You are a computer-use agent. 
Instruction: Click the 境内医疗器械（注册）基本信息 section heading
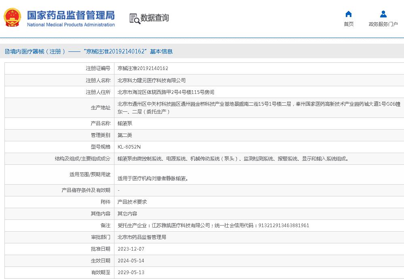[x=89, y=51]
